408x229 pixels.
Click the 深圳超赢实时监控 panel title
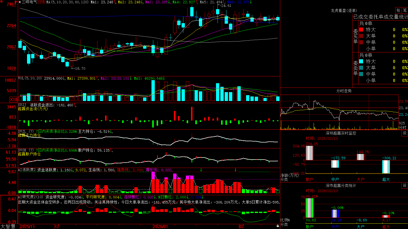point(341,133)
